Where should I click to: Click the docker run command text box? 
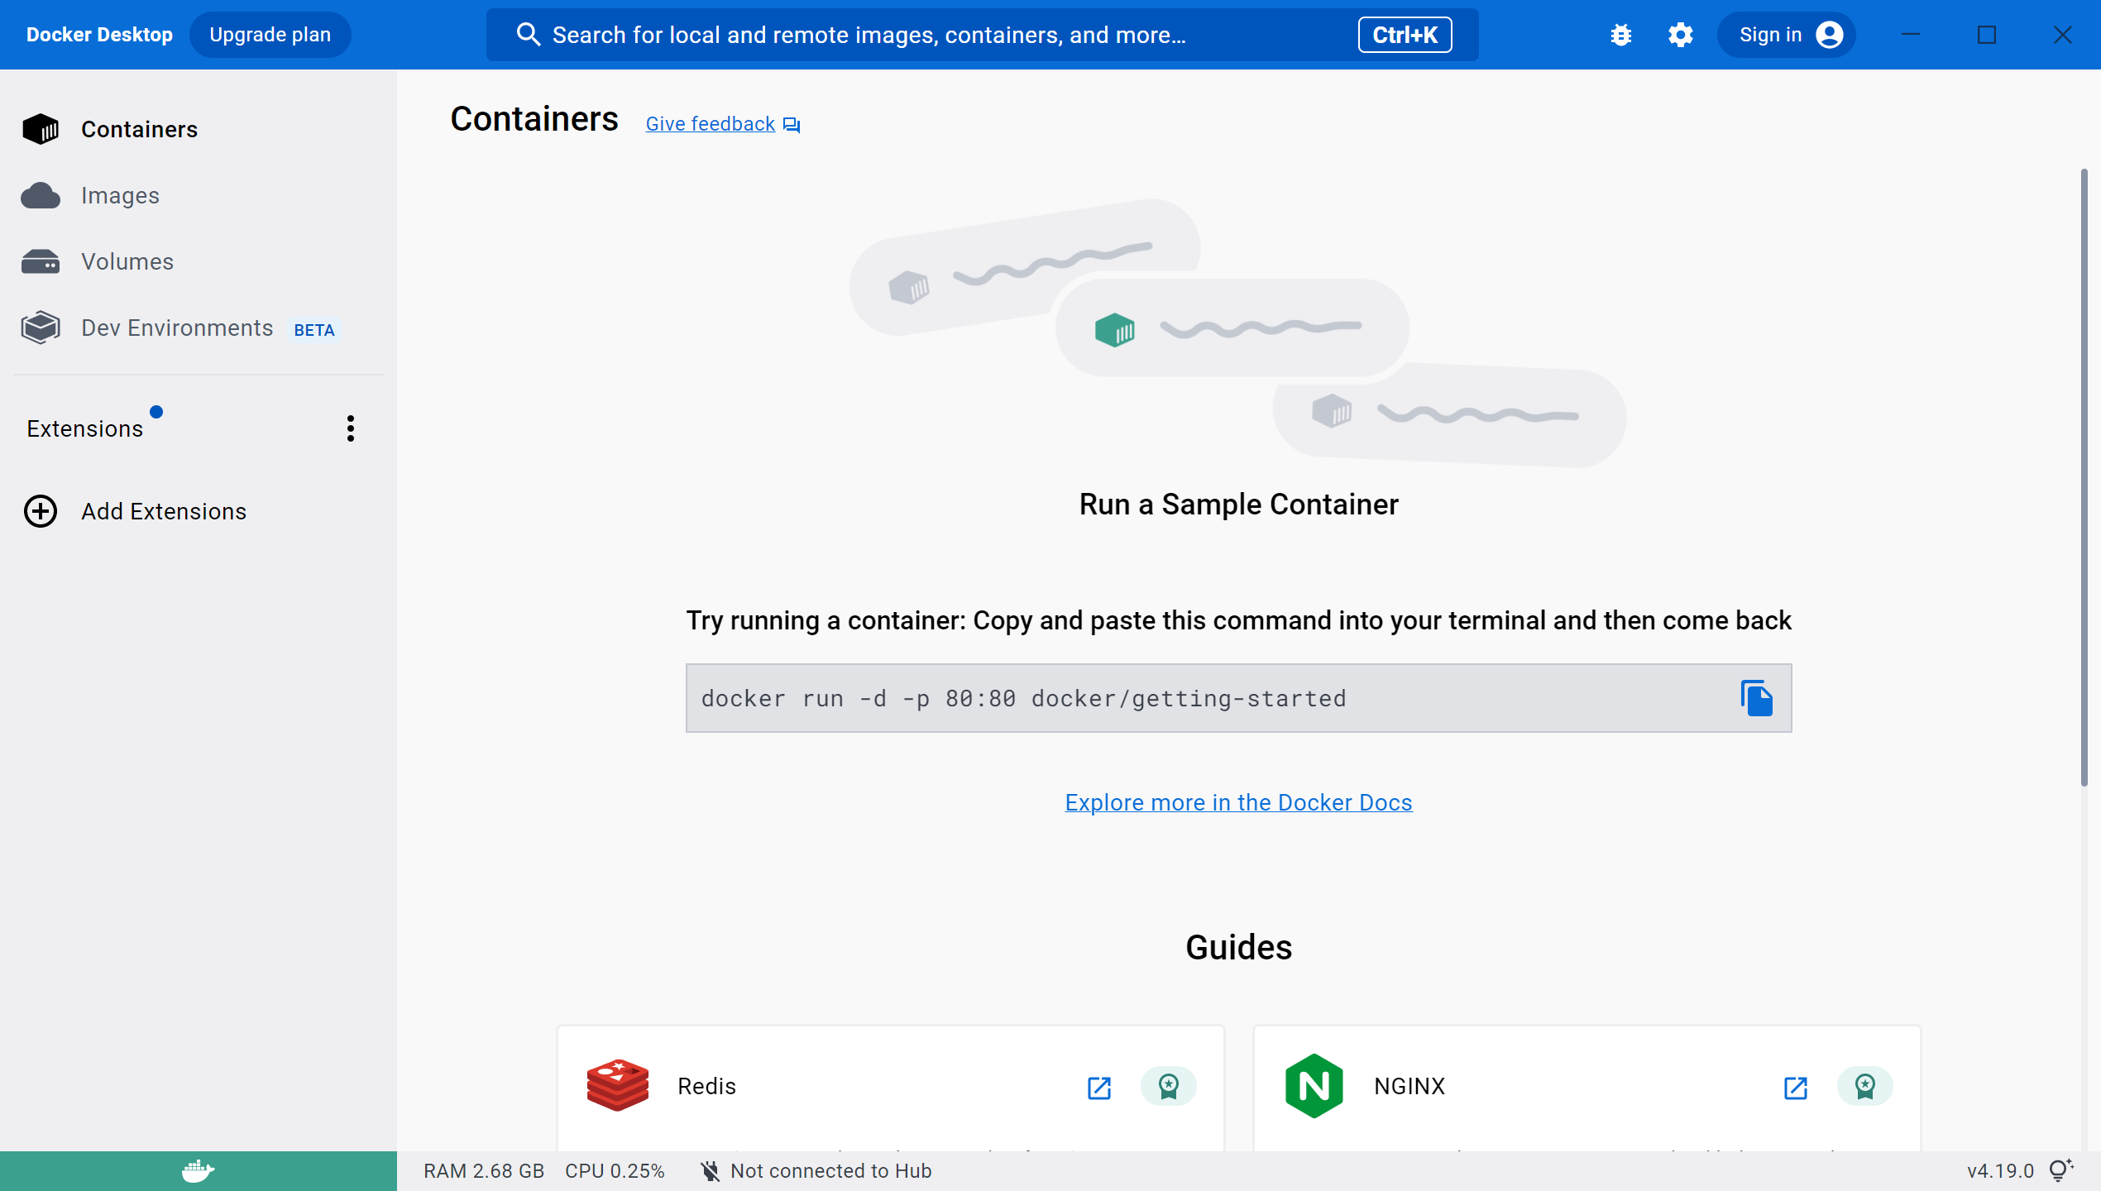click(x=1238, y=698)
